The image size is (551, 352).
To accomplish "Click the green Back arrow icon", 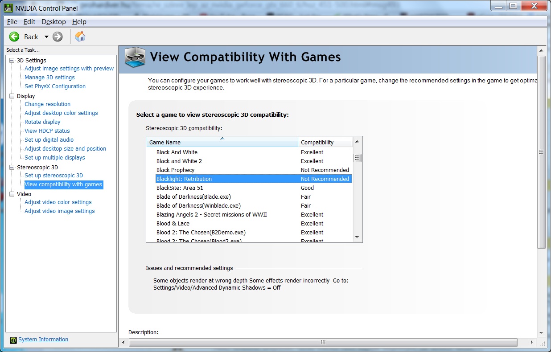I will click(x=14, y=37).
